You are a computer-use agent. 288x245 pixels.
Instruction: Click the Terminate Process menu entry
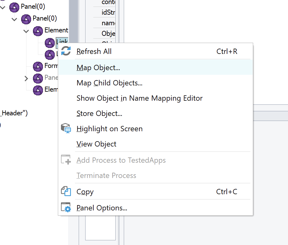pyautogui.click(x=106, y=175)
